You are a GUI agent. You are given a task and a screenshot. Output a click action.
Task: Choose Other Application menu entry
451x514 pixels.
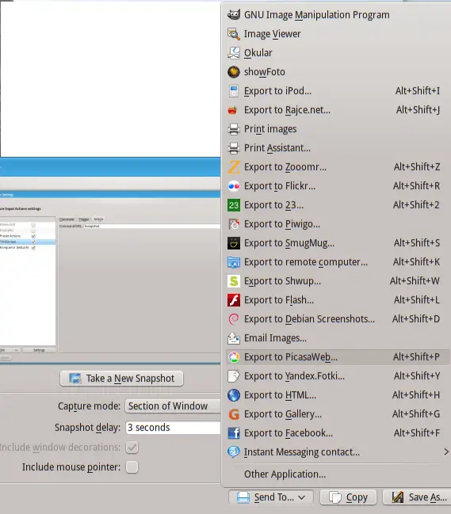338,474
